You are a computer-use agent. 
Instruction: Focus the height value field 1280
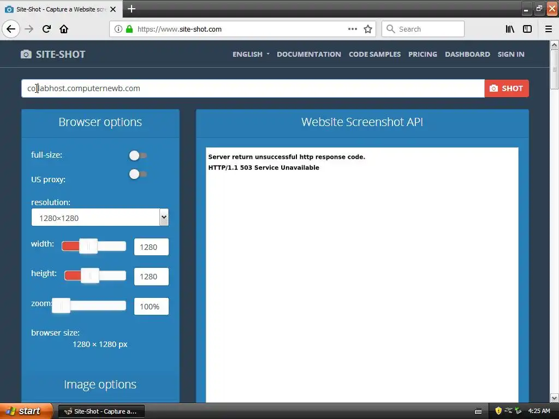tap(151, 277)
